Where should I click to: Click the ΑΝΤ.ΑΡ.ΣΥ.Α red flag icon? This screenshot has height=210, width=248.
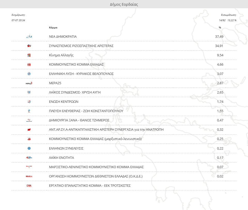click(29, 130)
